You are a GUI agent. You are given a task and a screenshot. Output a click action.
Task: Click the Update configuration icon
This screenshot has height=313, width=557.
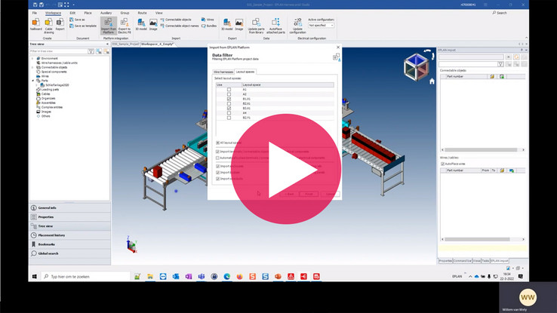(297, 26)
